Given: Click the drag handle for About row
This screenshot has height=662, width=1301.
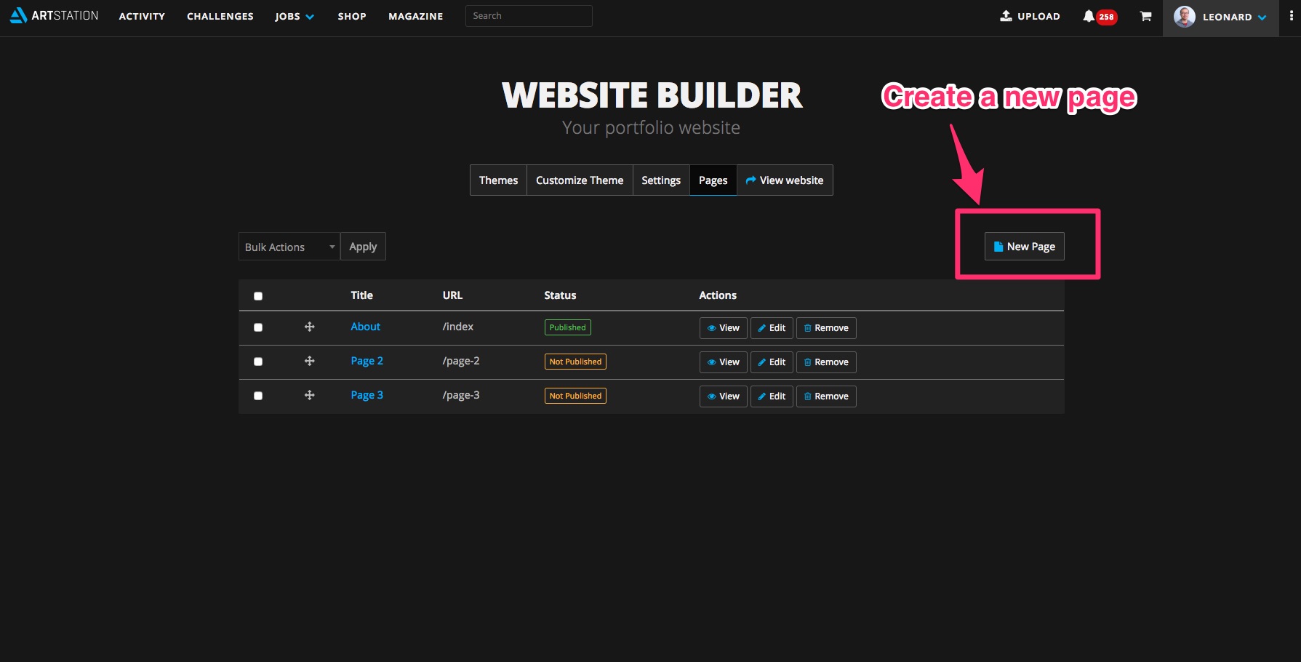Looking at the screenshot, I should [309, 327].
